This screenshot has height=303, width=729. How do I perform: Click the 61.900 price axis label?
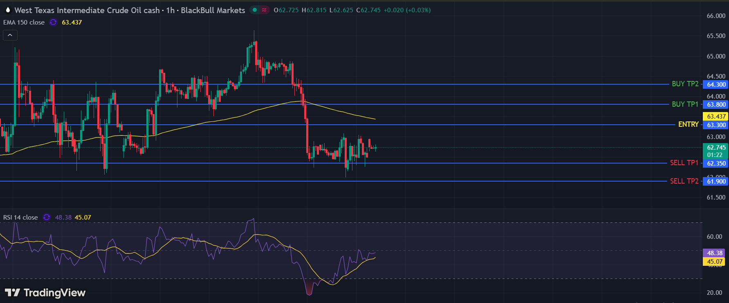click(716, 182)
